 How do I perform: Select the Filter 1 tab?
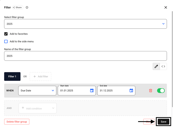pyautogui.click(x=12, y=76)
